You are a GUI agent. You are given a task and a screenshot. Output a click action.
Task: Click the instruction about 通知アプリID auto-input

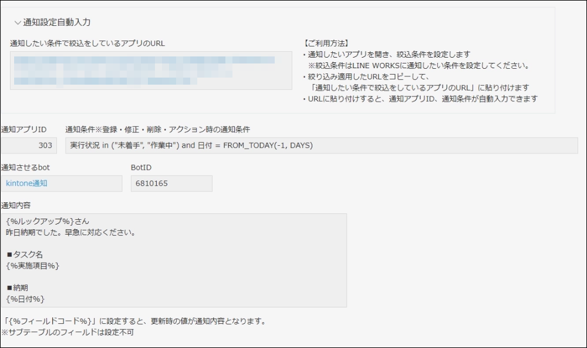pyautogui.click(x=420, y=99)
